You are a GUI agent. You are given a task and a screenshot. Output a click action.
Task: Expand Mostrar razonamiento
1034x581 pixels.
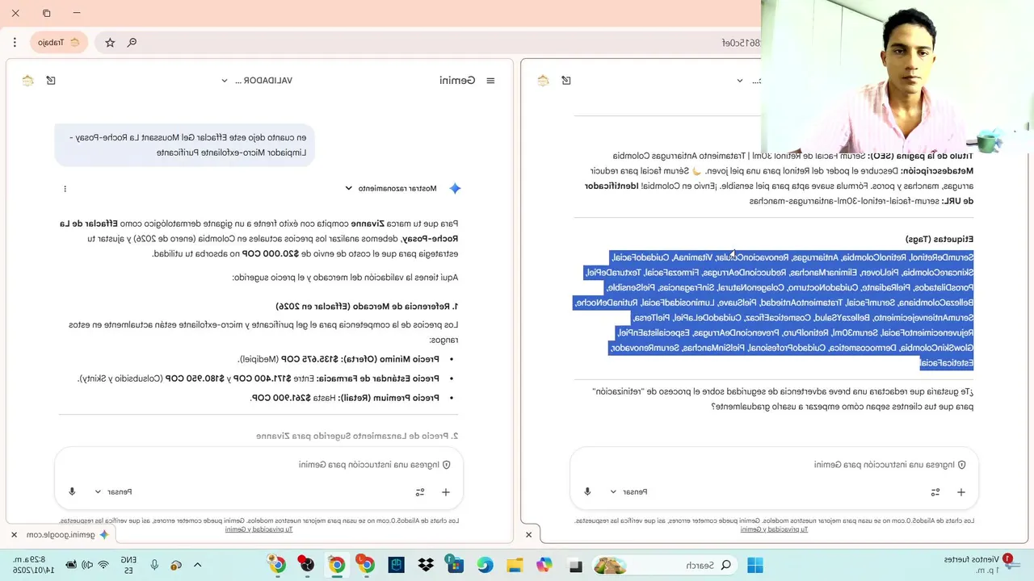(x=391, y=188)
